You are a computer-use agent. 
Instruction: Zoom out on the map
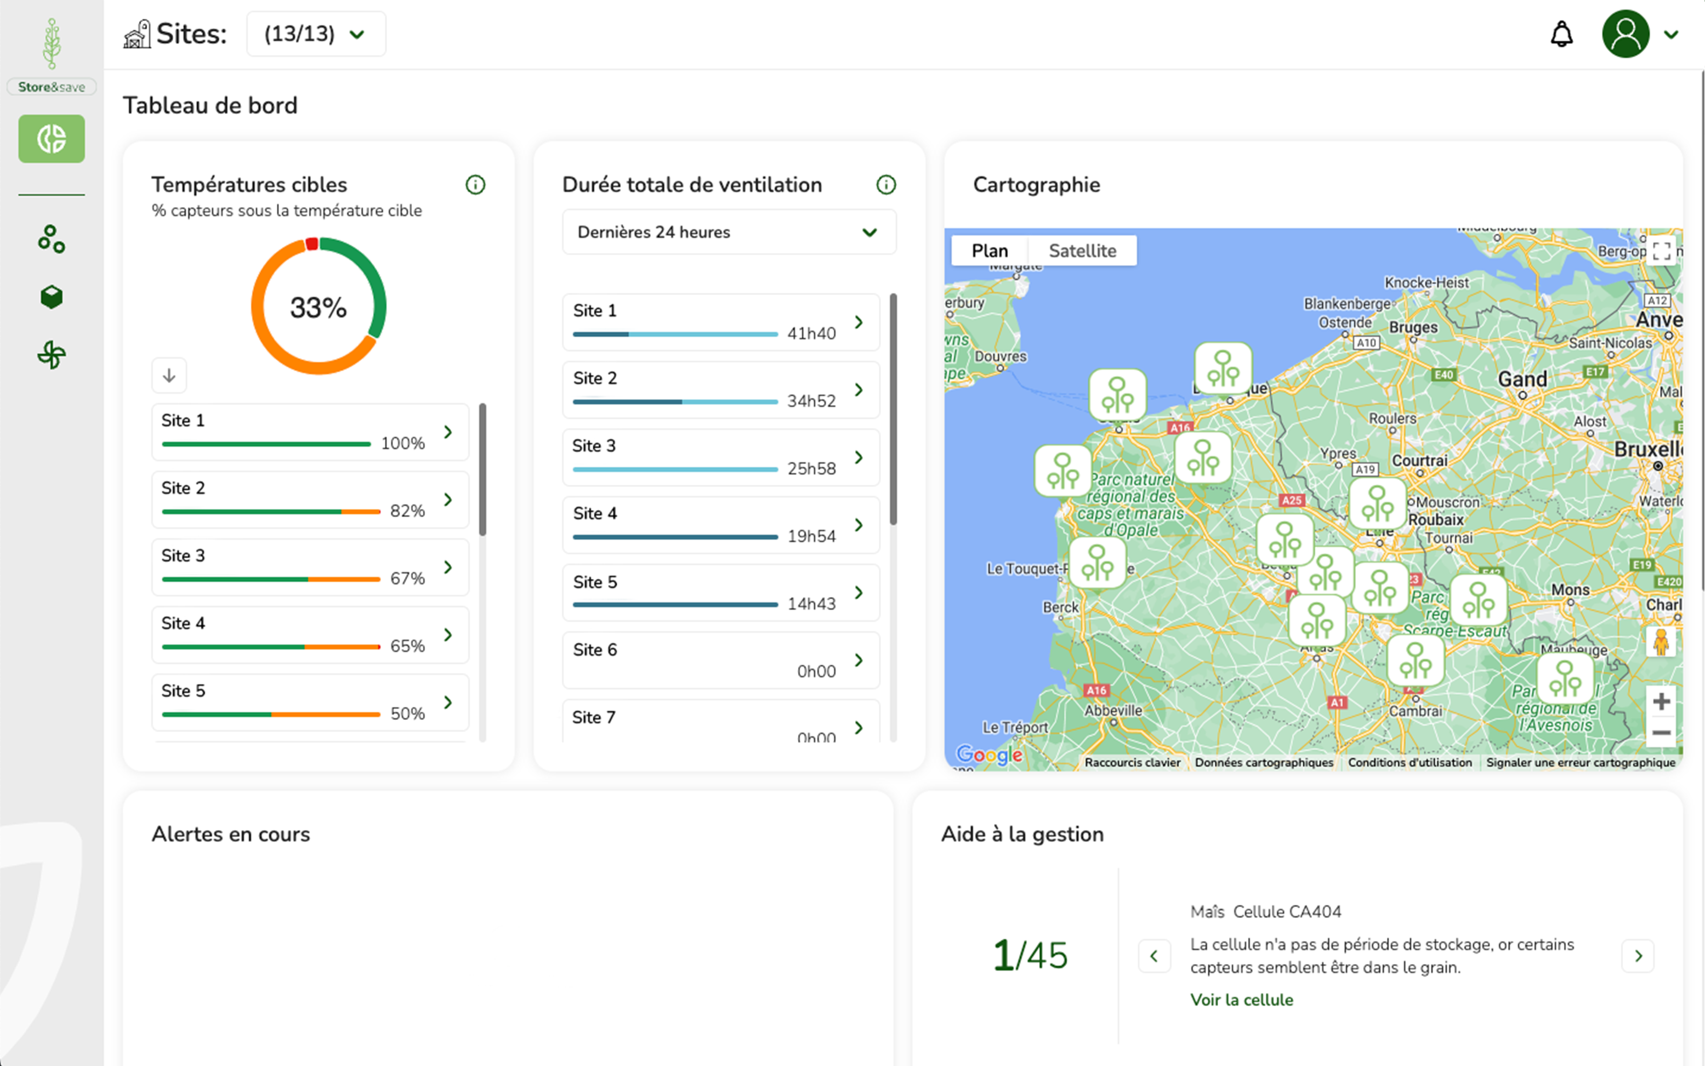coord(1661,733)
